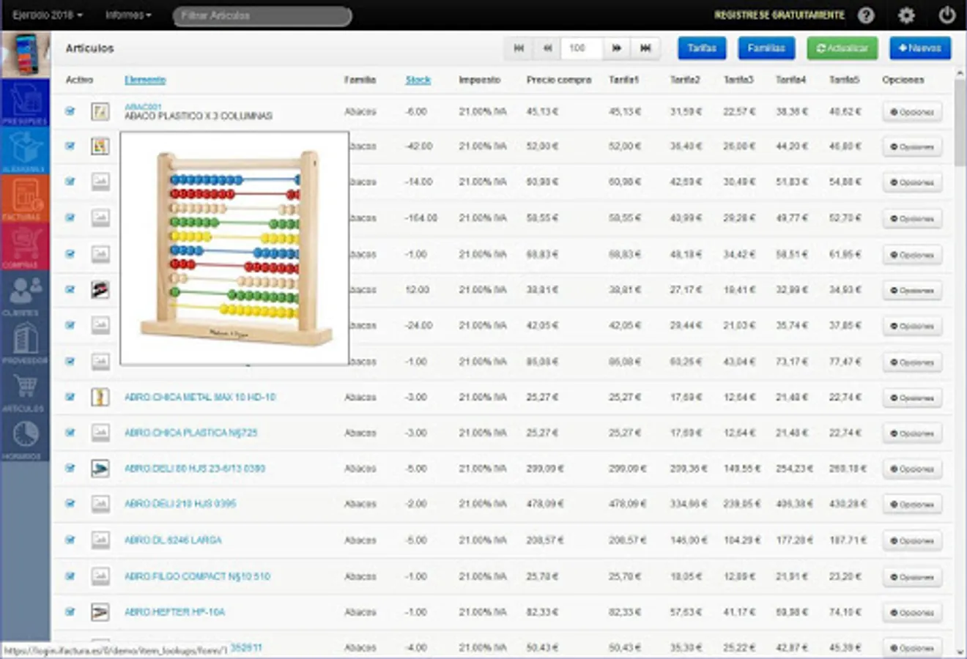Open the Albaranes box icon in the sidebar
967x659 pixels.
coord(26,151)
